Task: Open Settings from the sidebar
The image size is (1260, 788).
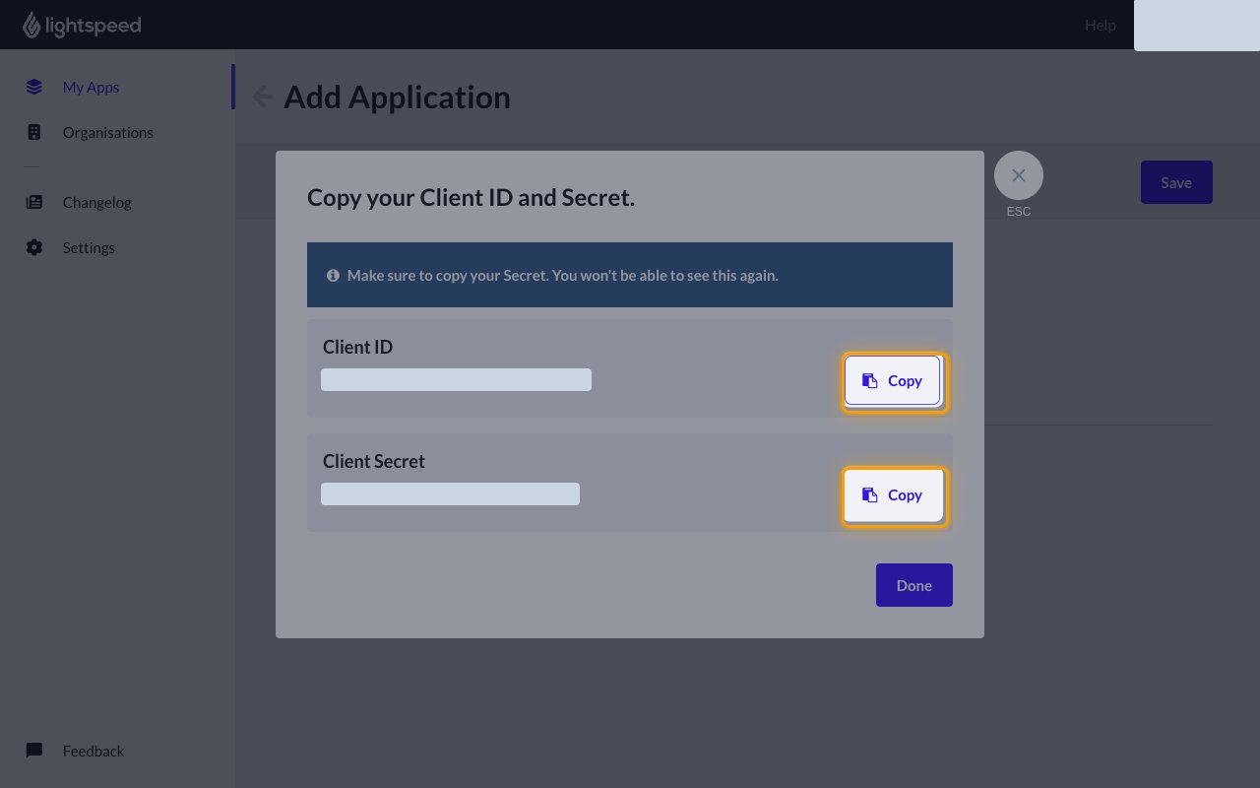Action: 89,247
